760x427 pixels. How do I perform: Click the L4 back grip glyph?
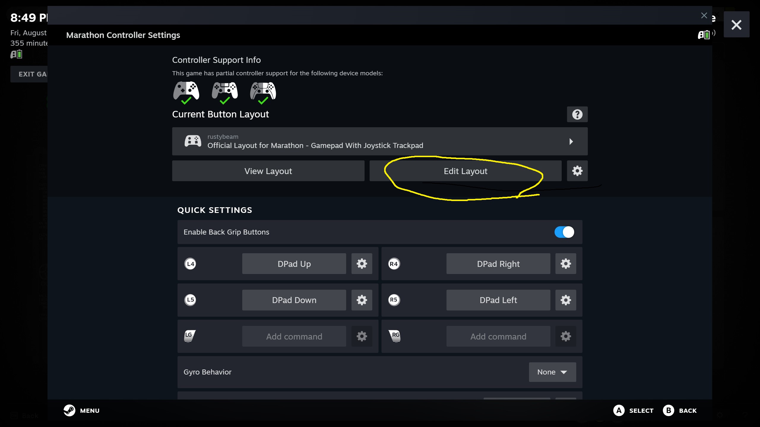(x=190, y=264)
